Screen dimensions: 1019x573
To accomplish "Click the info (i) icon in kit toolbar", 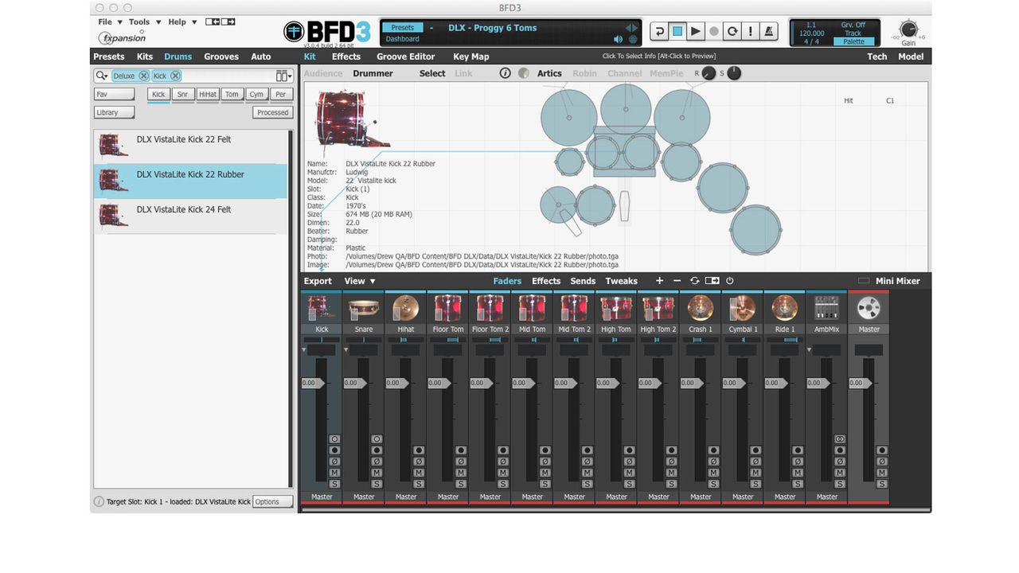I will (x=505, y=73).
